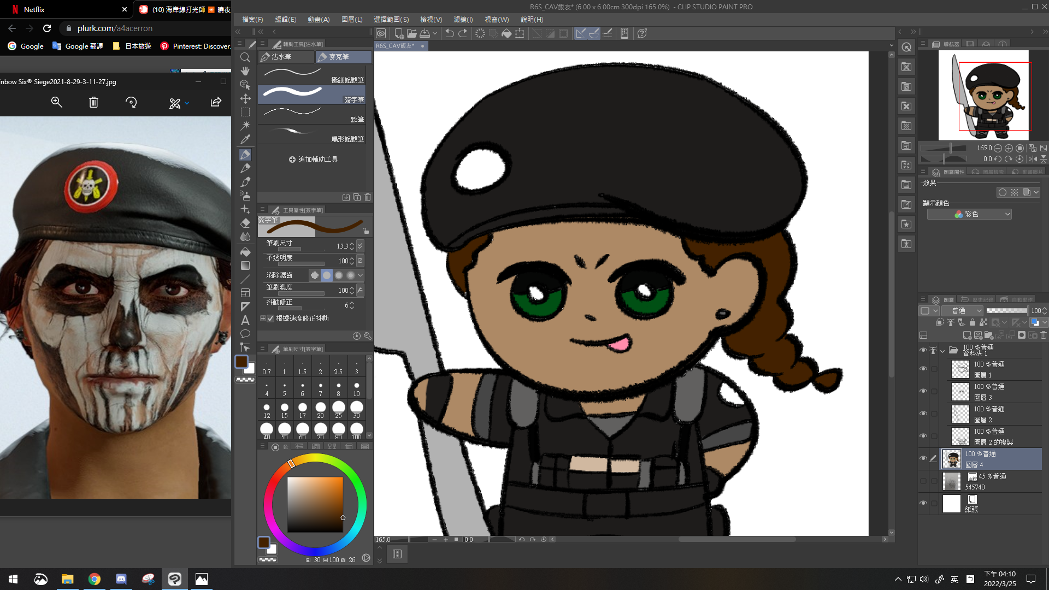Open the 圖層(L) menu
Image resolution: width=1049 pixels, height=590 pixels.
(x=352, y=20)
